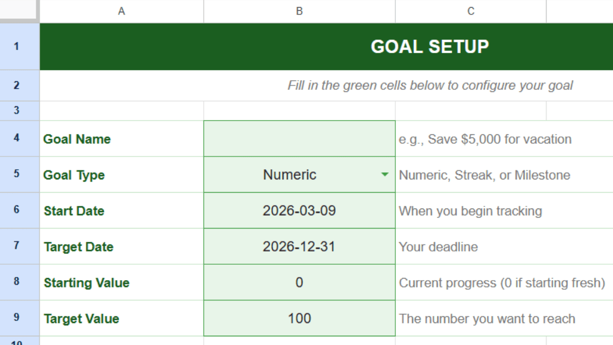Click row 1 header to select the row

[20, 46]
